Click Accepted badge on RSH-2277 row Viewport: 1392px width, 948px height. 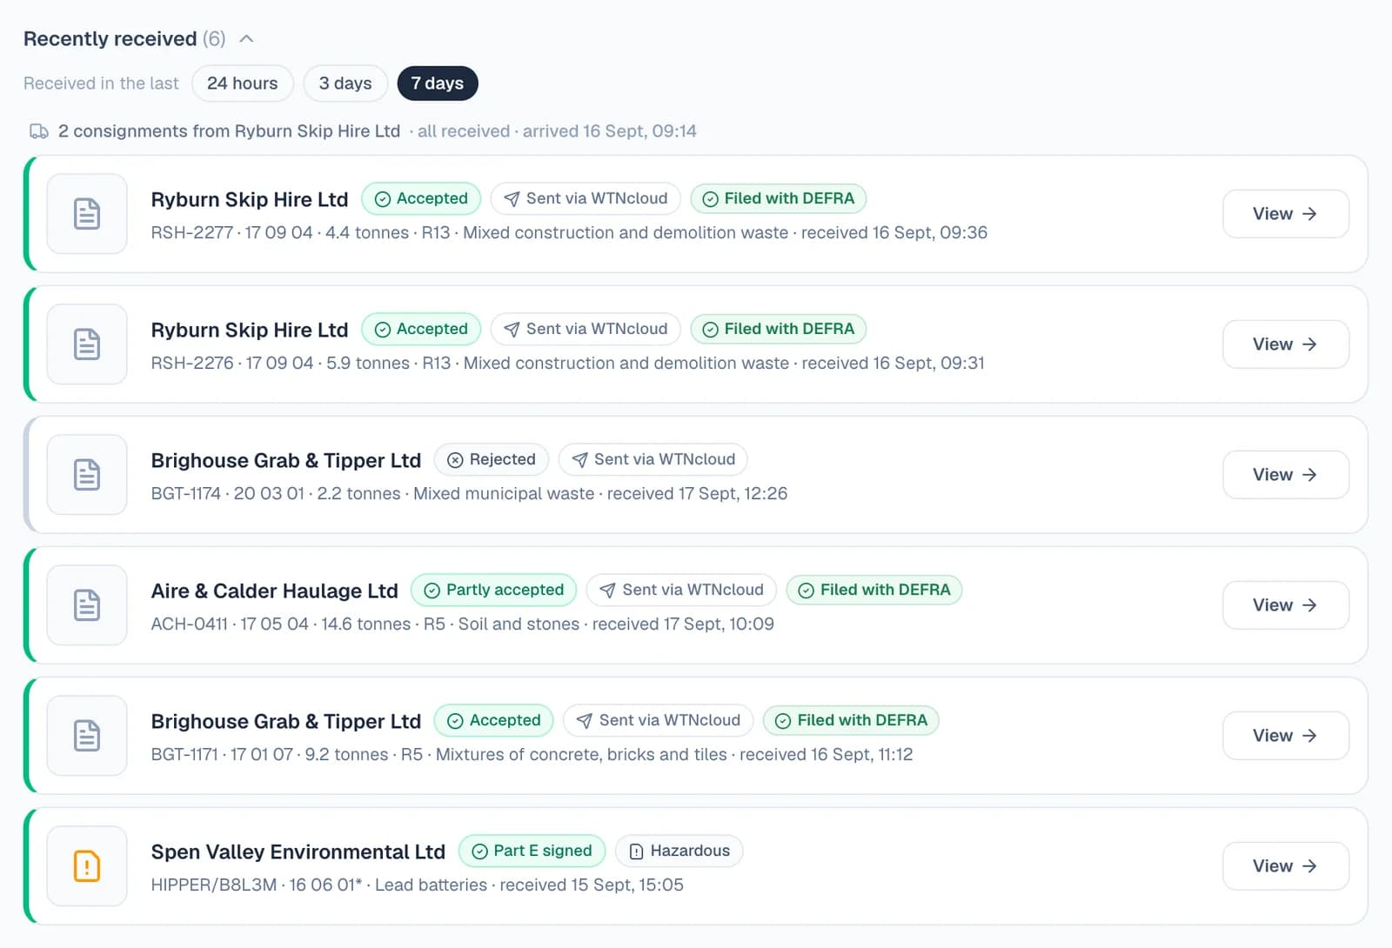coord(421,198)
